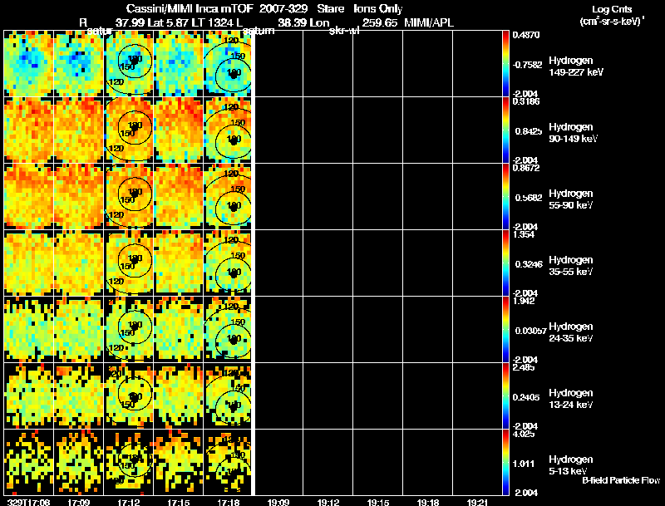Click the Hydrogen 24-35 keV label
The image size is (665, 506).
coord(571,332)
